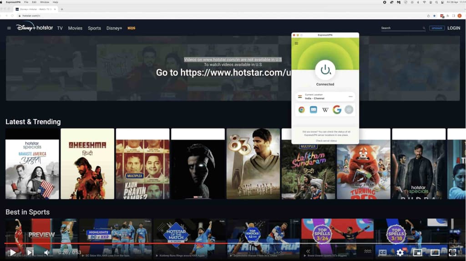The height and width of the screenshot is (261, 466).
Task: Open the TV section
Action: click(60, 28)
